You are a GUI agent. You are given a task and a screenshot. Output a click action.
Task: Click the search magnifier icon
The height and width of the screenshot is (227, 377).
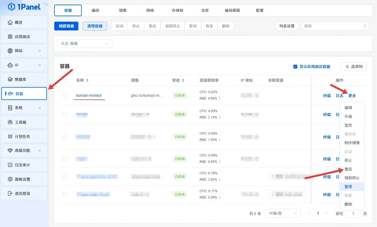click(x=364, y=26)
